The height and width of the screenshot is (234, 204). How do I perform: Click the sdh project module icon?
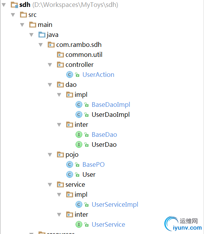(15, 5)
